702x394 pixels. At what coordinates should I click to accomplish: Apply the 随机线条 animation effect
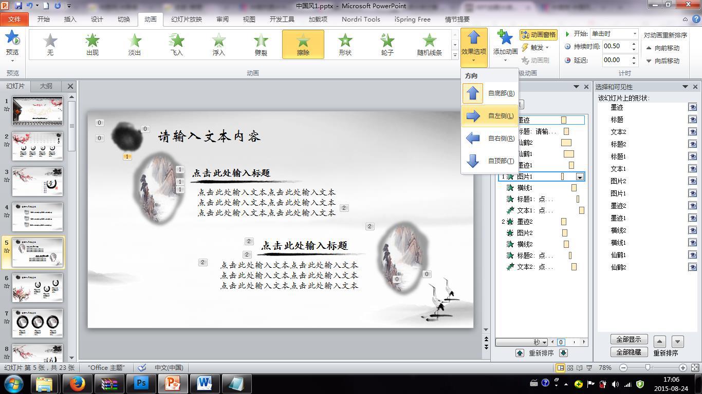click(429, 44)
